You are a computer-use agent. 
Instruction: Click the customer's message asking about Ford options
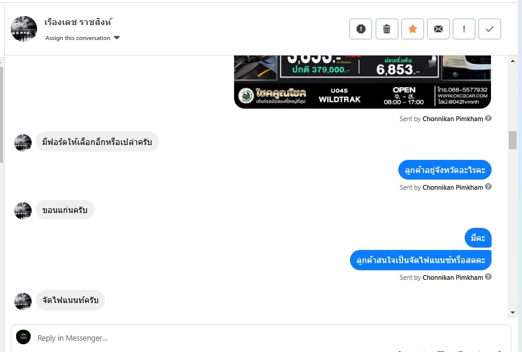click(97, 142)
